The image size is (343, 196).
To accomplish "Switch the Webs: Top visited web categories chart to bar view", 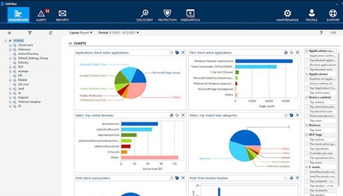I will click(x=286, y=115).
